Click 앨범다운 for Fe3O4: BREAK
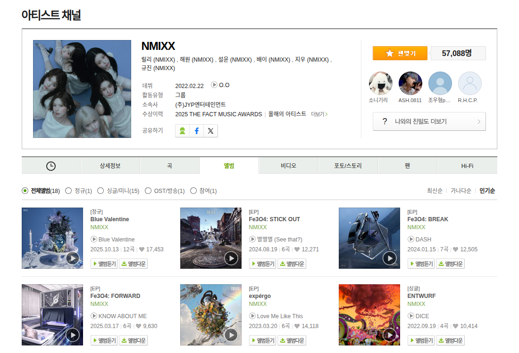The width and height of the screenshot is (519, 353). [450, 264]
